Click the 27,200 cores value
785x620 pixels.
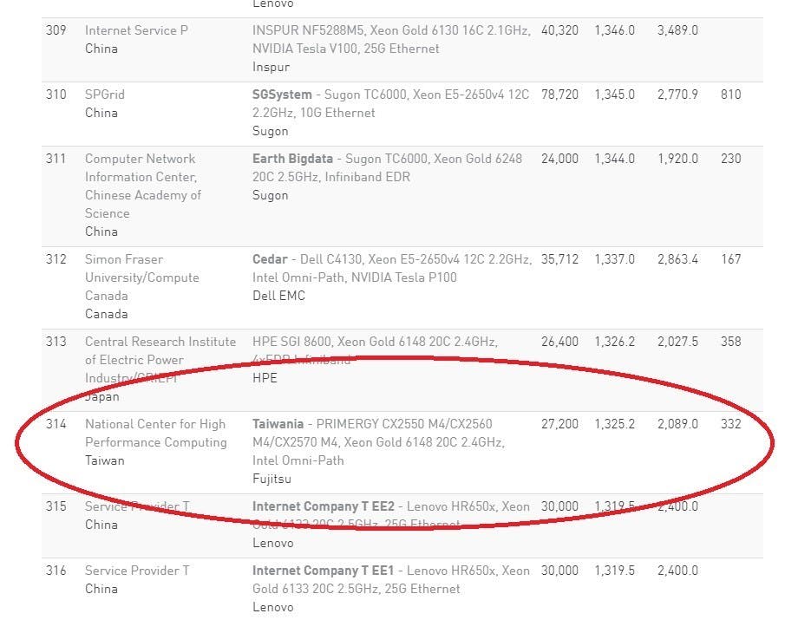(x=559, y=424)
